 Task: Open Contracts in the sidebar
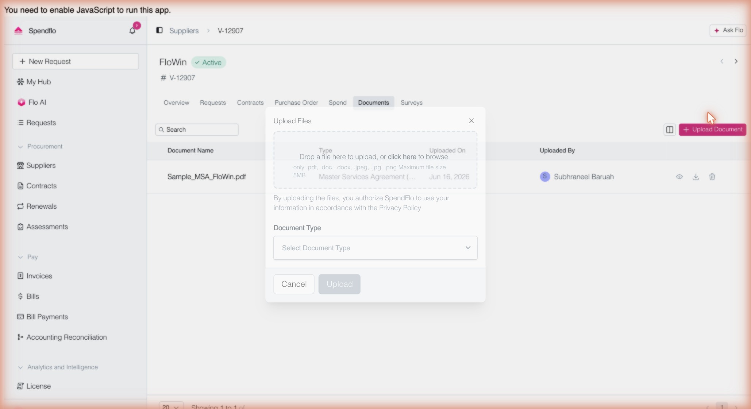click(37, 186)
